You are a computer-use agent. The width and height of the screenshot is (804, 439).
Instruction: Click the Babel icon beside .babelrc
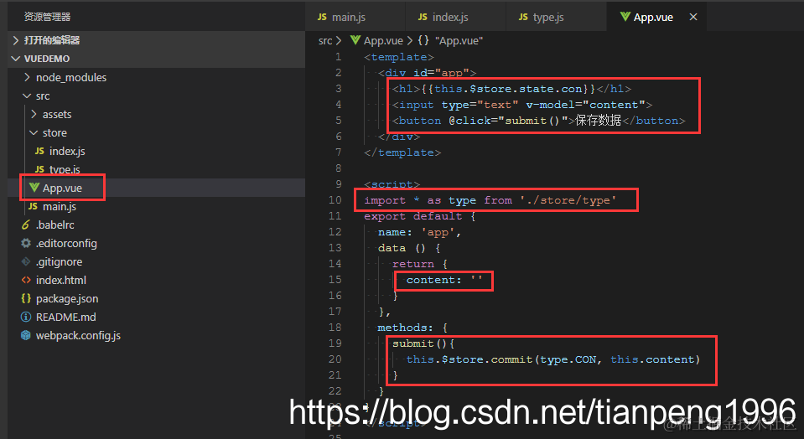[x=26, y=225]
